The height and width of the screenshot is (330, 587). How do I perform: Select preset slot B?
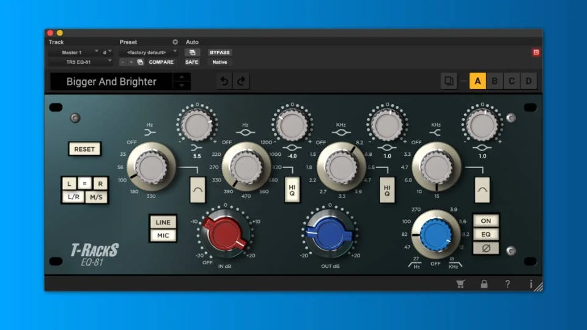pos(495,81)
